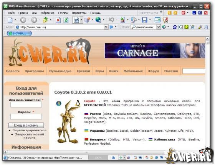Click the Вход в систему login button
215x165 pixels.
pyautogui.click(x=26, y=125)
